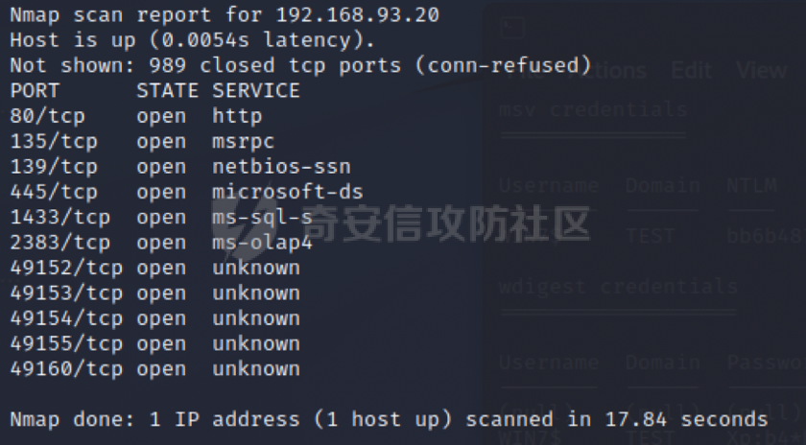This screenshot has height=445, width=806.
Task: Open the Edit menu
Action: [x=691, y=70]
